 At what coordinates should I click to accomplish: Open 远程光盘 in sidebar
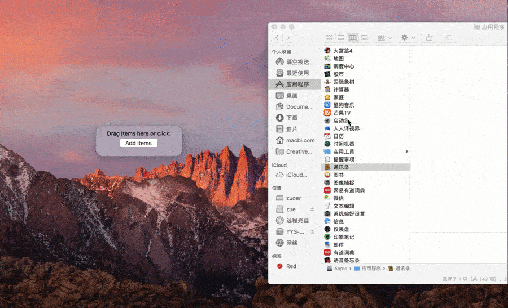coord(295,220)
